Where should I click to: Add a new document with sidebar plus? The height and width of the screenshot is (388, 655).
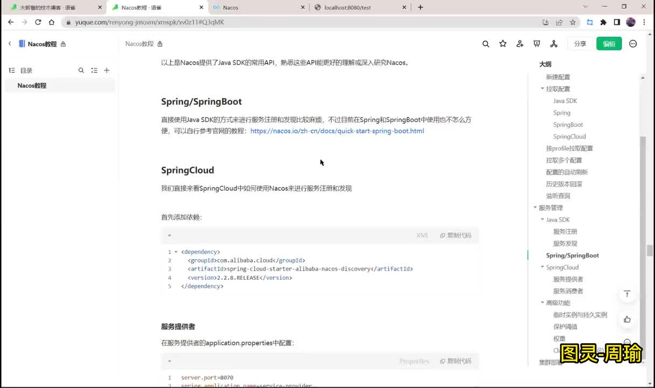click(107, 70)
